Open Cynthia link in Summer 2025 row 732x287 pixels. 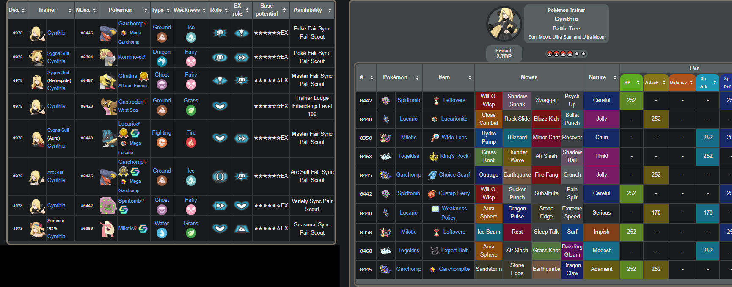tap(56, 237)
